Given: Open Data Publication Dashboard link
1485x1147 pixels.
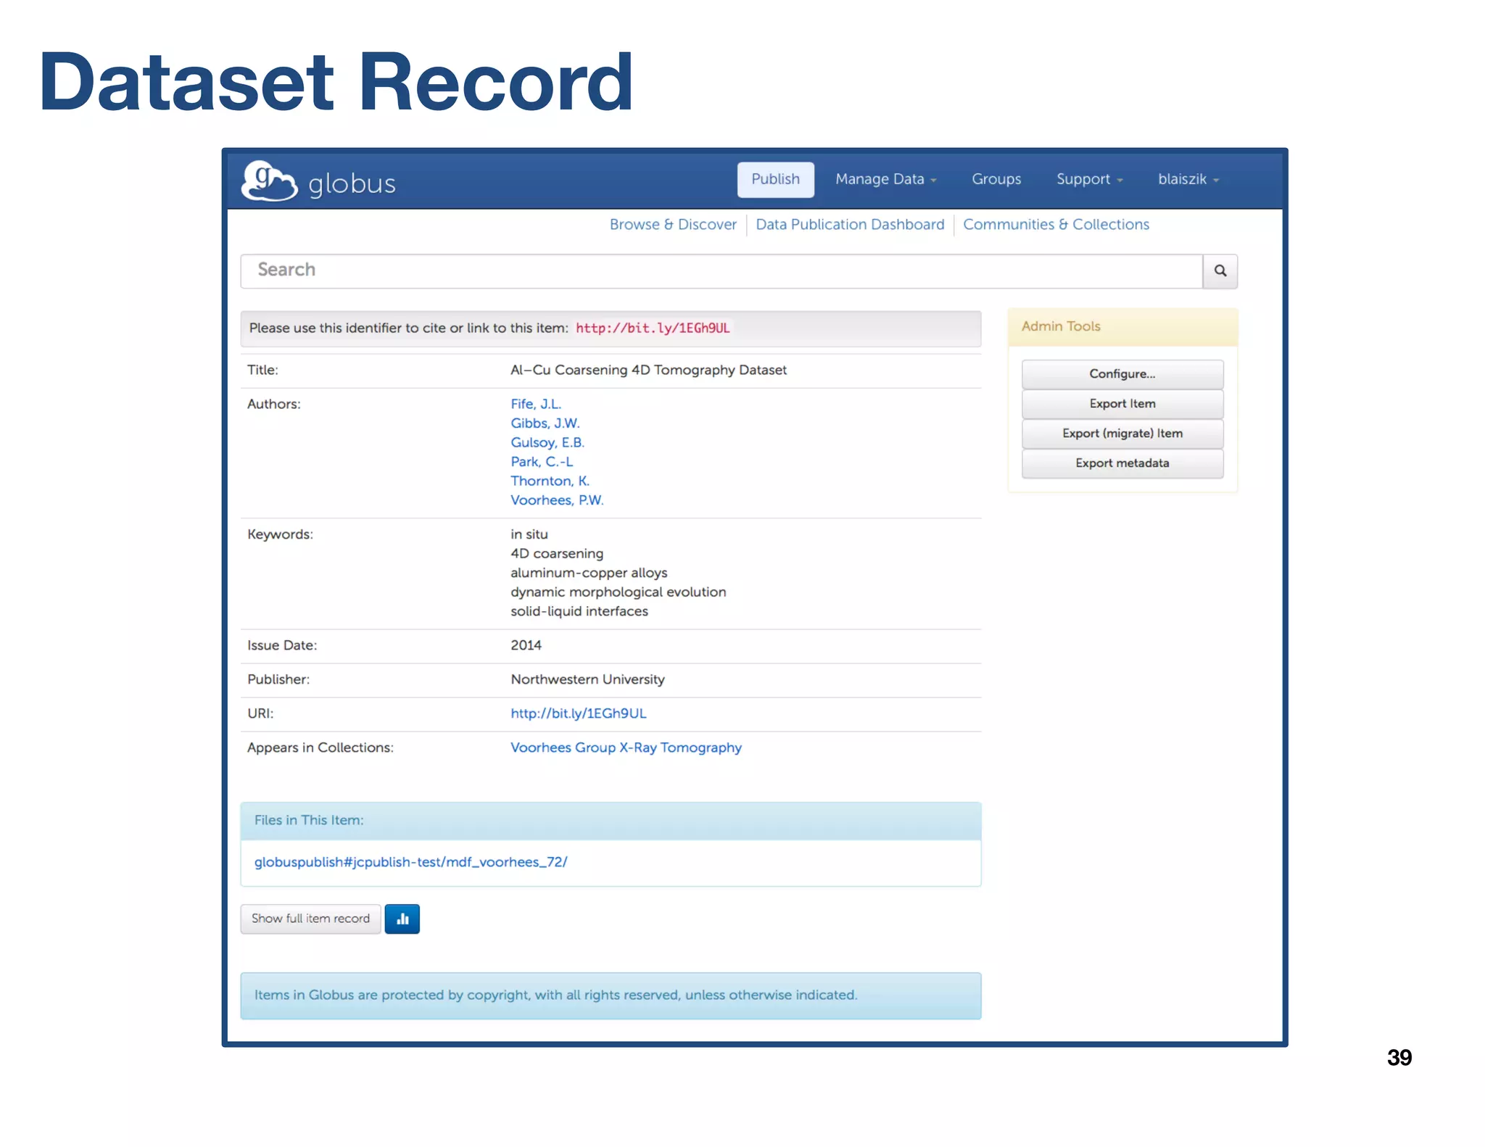Looking at the screenshot, I should 850,225.
